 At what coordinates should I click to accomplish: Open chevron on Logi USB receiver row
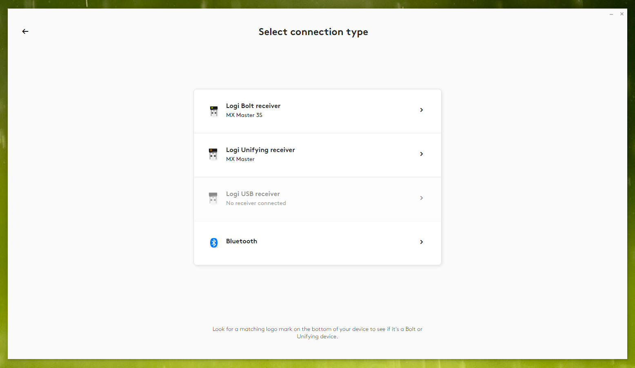(x=422, y=198)
